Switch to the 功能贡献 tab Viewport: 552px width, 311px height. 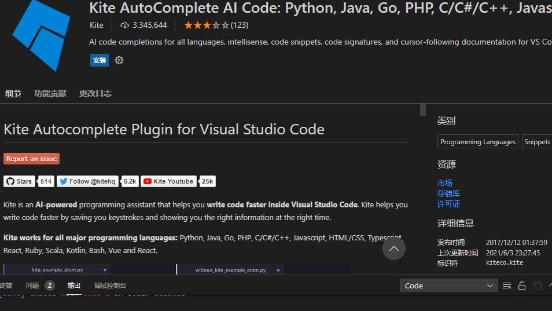[x=50, y=93]
